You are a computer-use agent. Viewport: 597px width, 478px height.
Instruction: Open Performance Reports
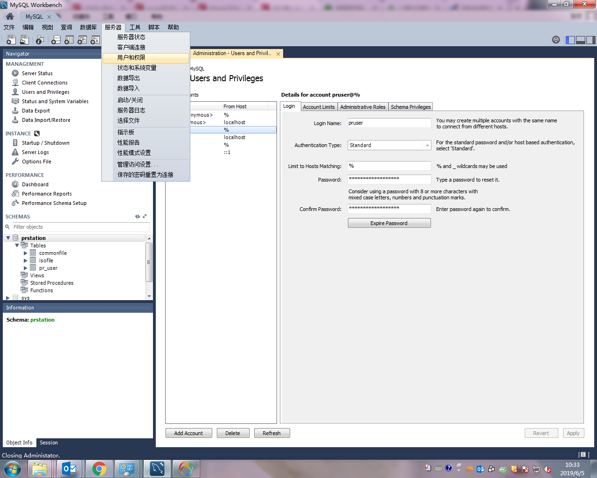(x=47, y=194)
